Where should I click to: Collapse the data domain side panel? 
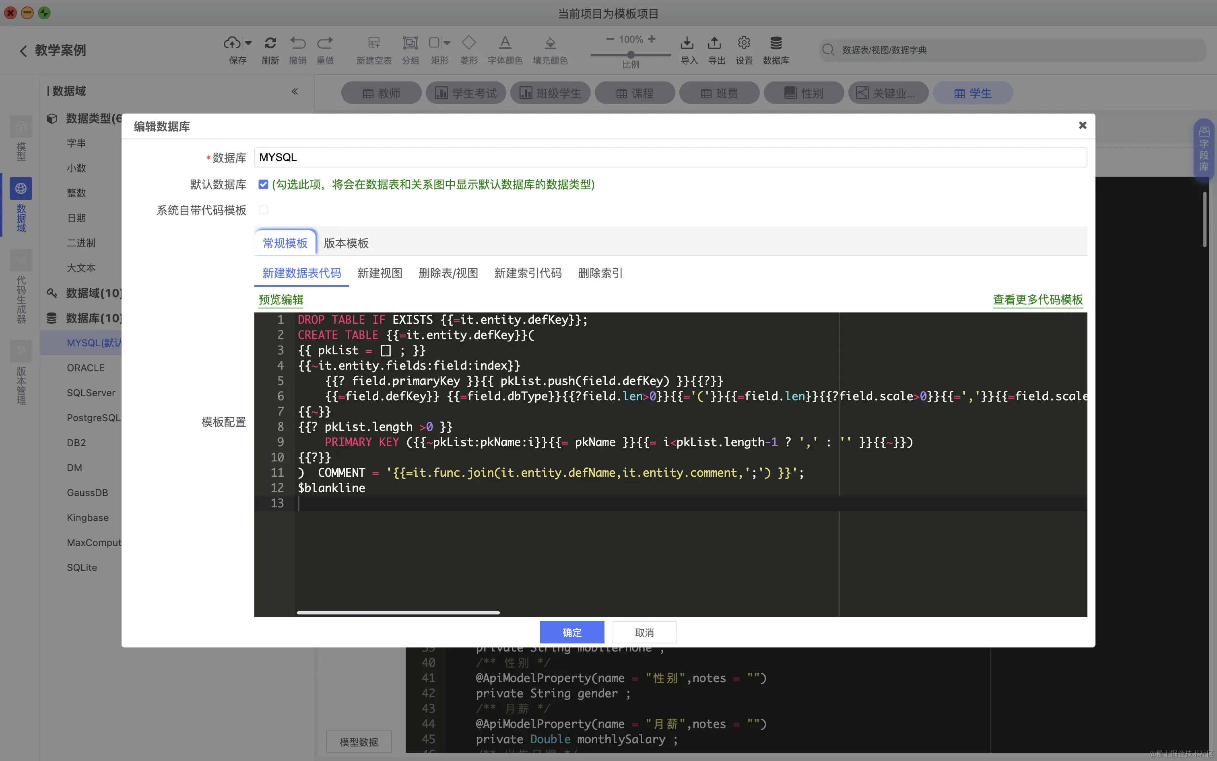coord(295,91)
